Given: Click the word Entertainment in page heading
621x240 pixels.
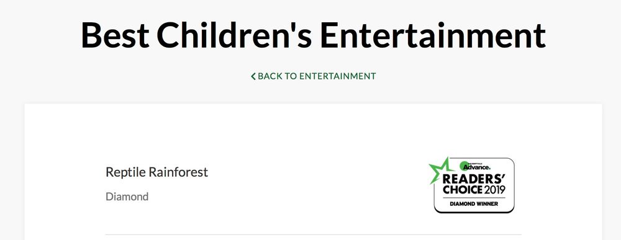Looking at the screenshot, I should [x=433, y=35].
